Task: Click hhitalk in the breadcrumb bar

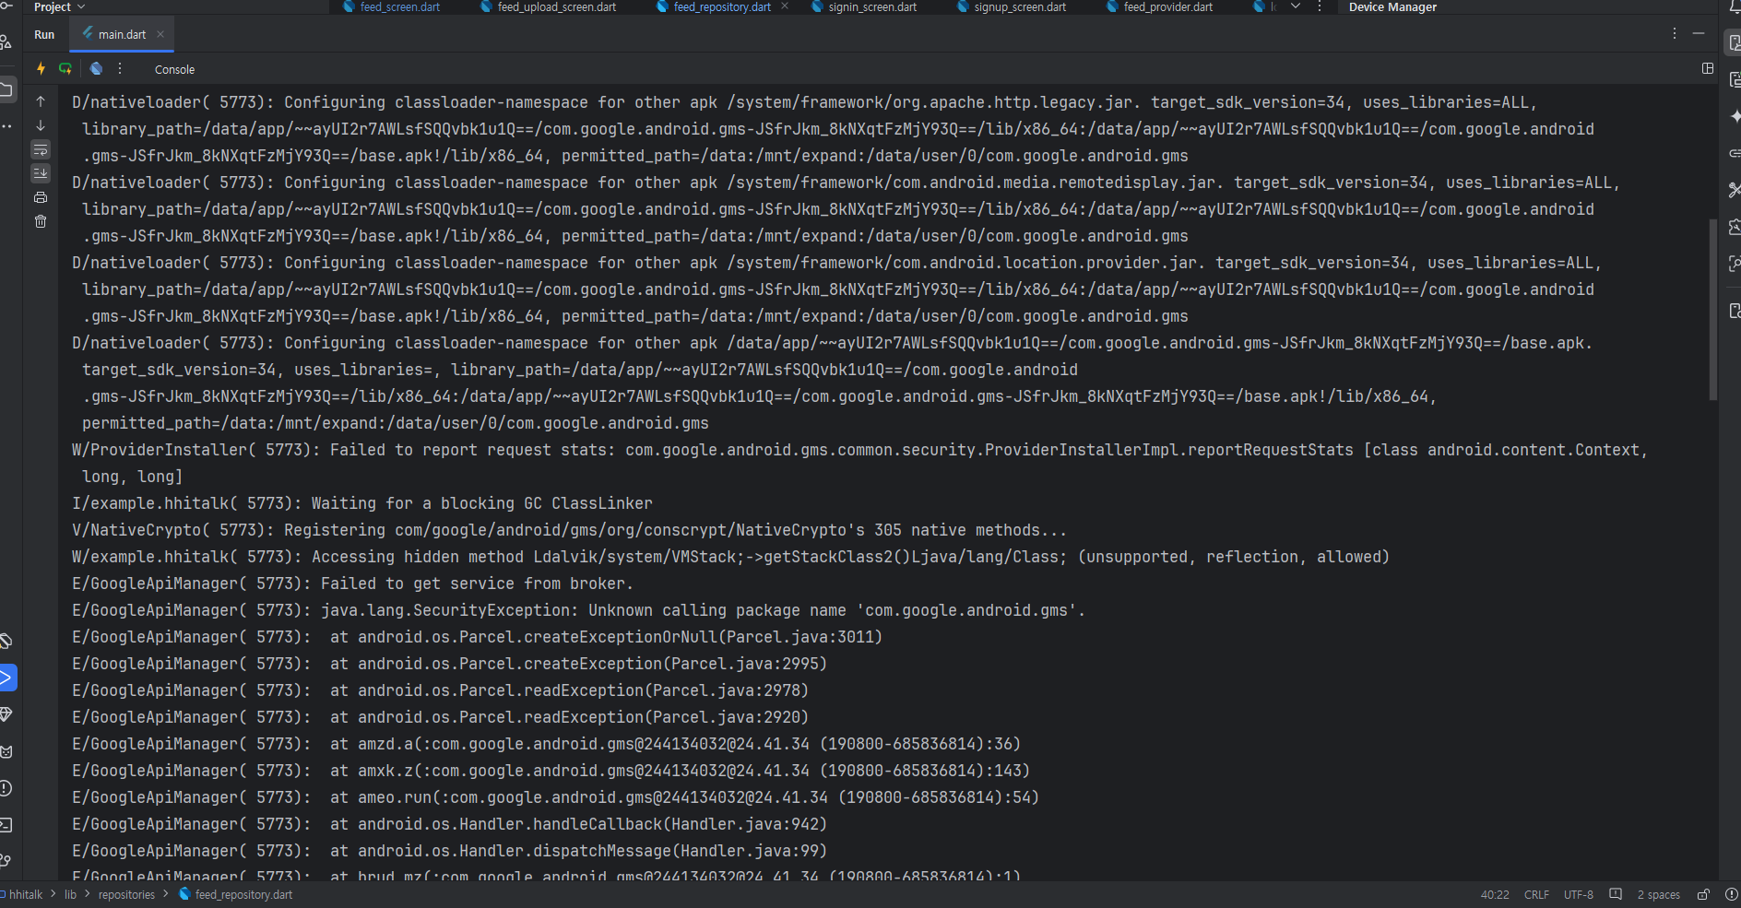Action: pyautogui.click(x=26, y=894)
